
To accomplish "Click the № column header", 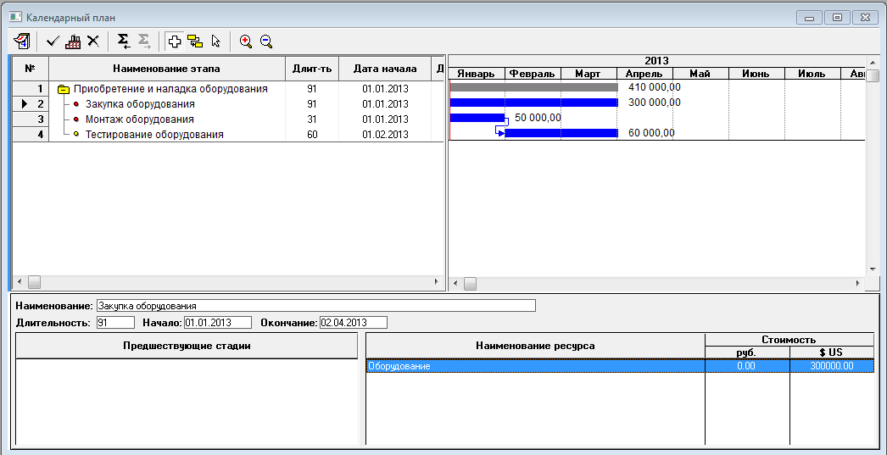I will point(31,69).
